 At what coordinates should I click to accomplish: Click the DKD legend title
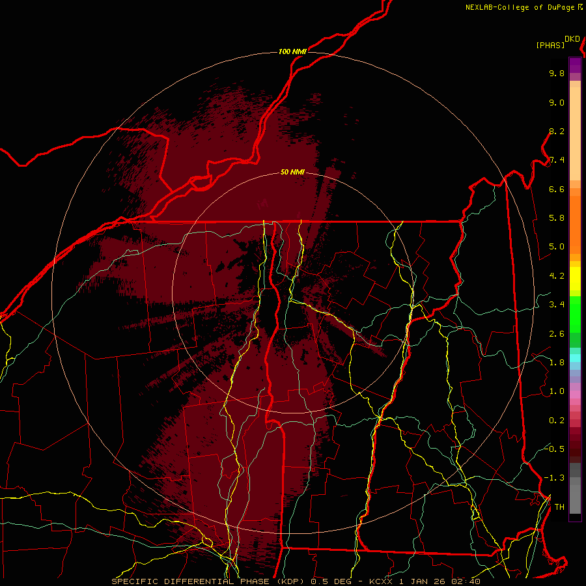572,39
